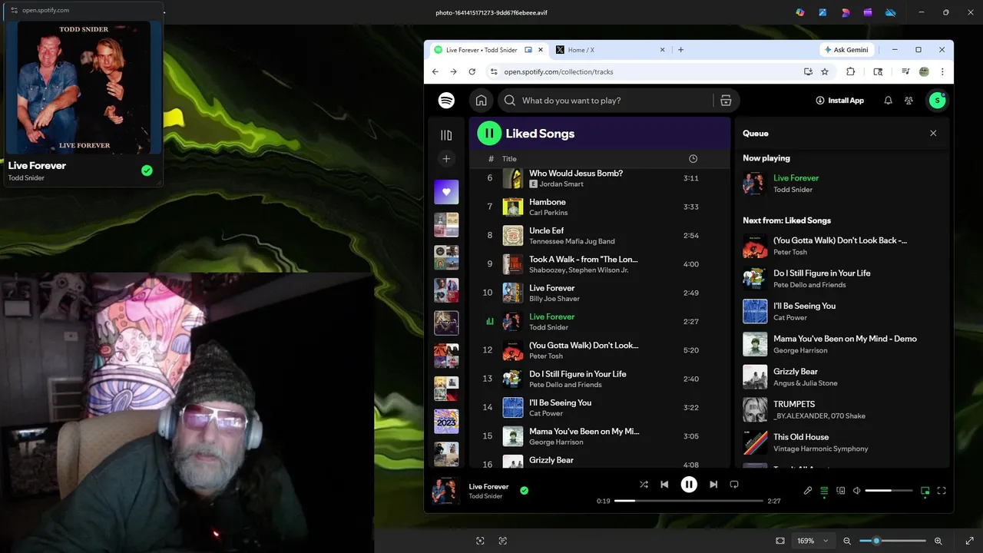The height and width of the screenshot is (553, 983).
Task: Click the miniplayer album cover
Action: tap(84, 88)
